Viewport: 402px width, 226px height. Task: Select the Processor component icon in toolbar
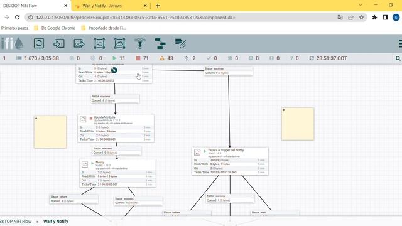click(x=39, y=43)
